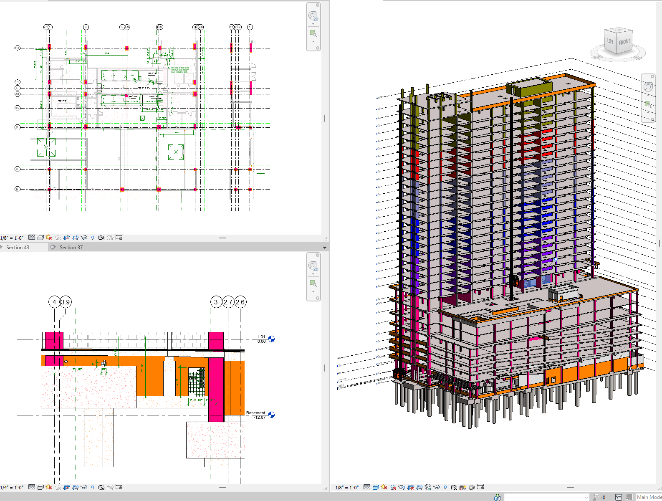Viewport: 662px width, 501px height.
Task: Select the Section 37 view tab
Action: (71, 248)
